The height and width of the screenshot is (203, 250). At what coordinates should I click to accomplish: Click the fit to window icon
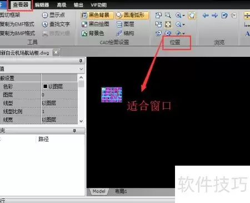[168, 24]
